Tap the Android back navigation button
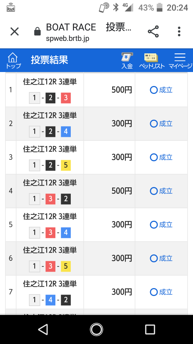Viewport: 193px width, 344px height. (43, 330)
